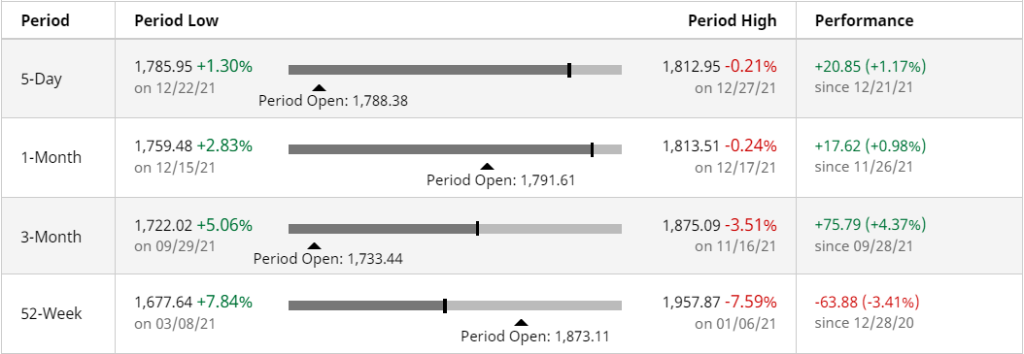
Task: Click the 1-Month period open triangle marker
Action: (x=487, y=166)
